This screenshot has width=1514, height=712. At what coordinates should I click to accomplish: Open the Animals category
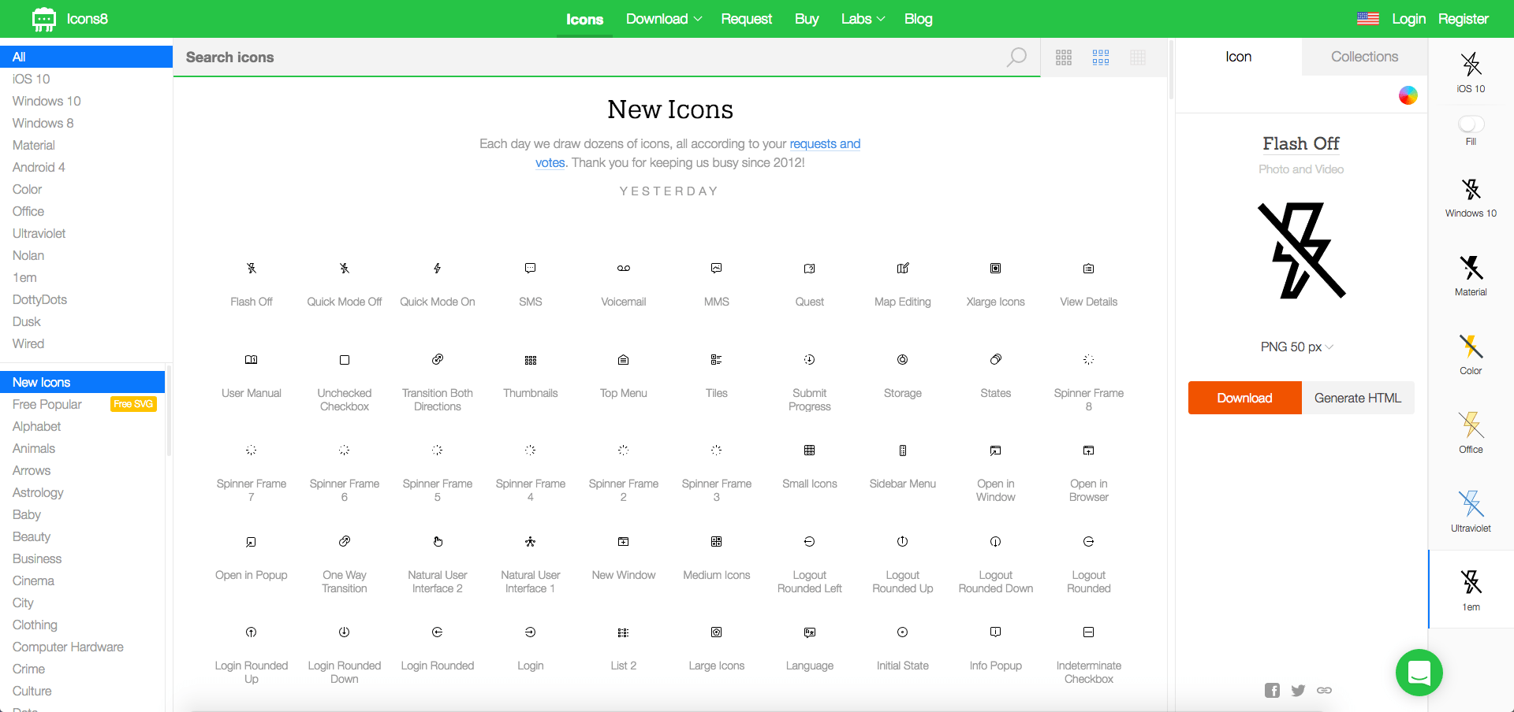[x=34, y=448]
